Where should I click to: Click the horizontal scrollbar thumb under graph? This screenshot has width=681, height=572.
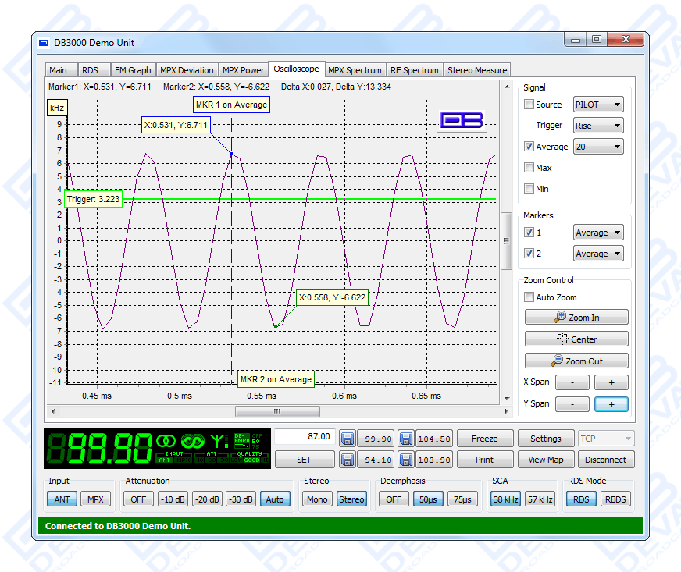coord(277,411)
